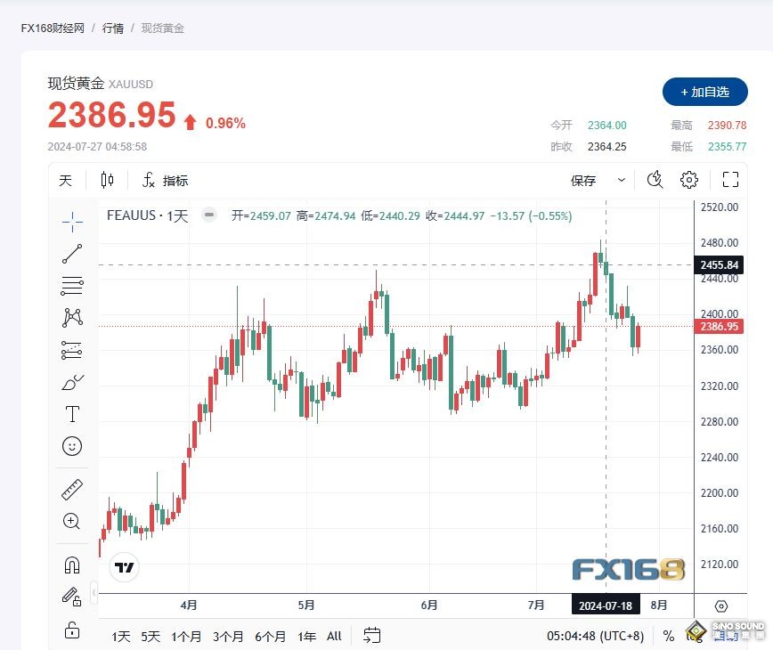Open the 行情 breadcrumb link
This screenshot has width=773, height=650.
point(113,28)
